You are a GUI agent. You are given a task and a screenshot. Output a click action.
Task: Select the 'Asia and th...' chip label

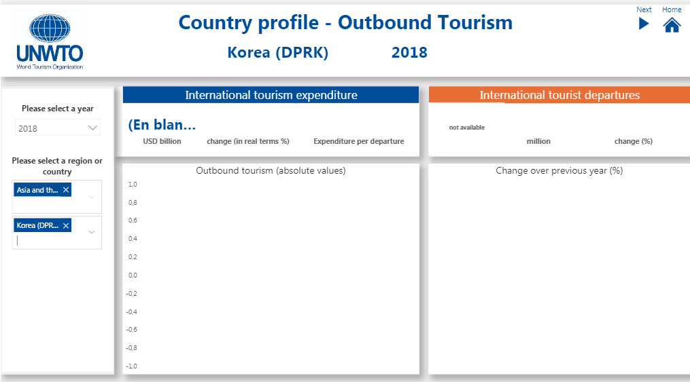(37, 191)
